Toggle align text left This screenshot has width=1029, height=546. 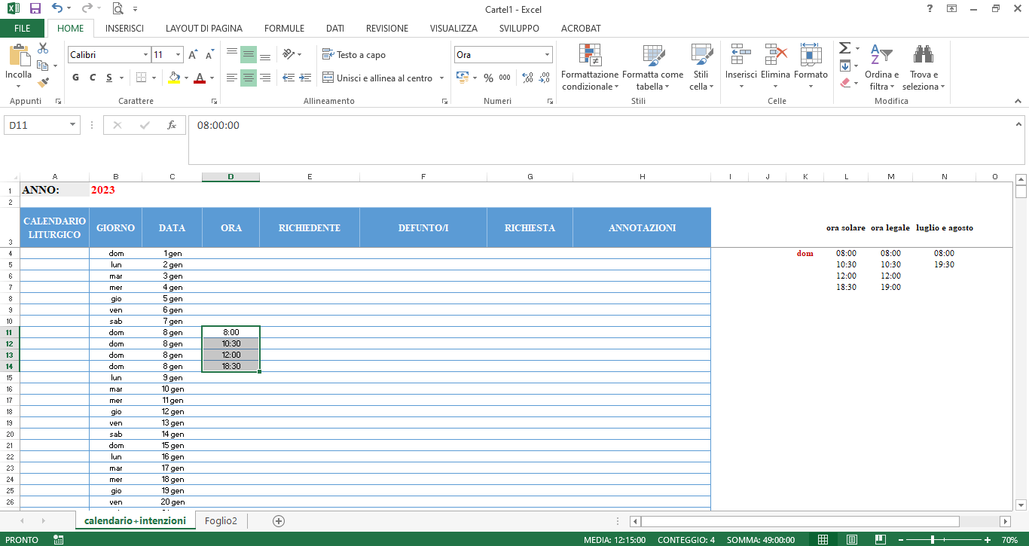232,78
